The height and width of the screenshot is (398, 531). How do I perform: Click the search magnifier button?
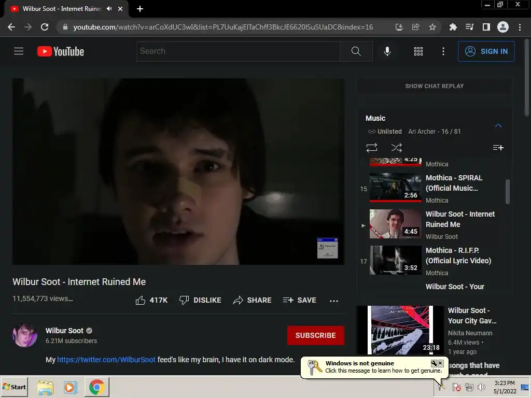(356, 51)
